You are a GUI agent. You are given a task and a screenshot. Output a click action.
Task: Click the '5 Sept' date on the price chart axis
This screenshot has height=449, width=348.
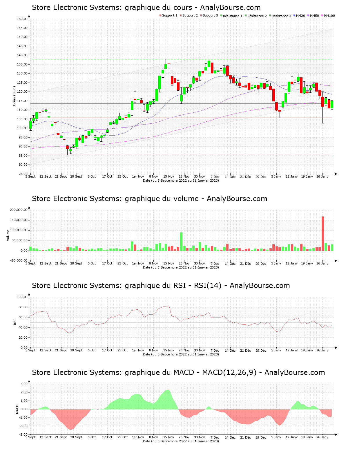[x=30, y=176]
